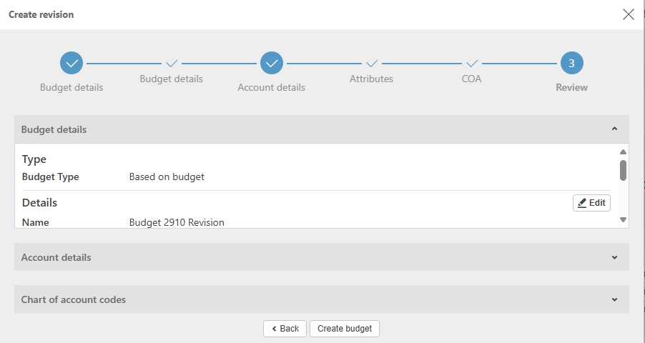Close the Create revision dialog
The height and width of the screenshot is (343, 645).
629,14
